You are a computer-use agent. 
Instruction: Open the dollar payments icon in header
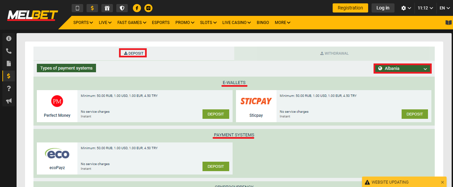point(92,8)
